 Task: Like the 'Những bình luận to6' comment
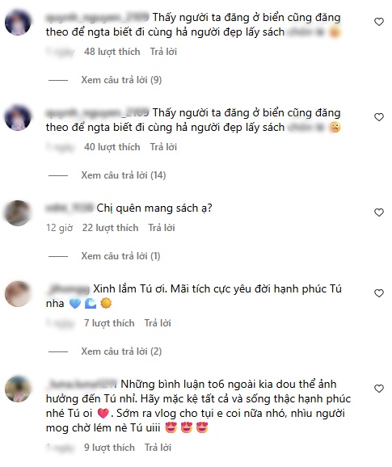(x=378, y=389)
